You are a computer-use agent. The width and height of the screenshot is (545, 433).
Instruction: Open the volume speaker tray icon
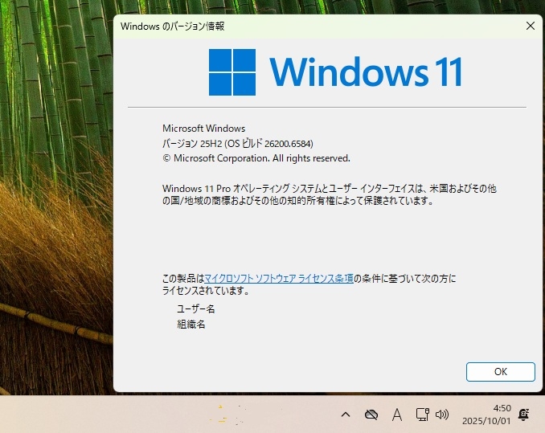point(442,415)
